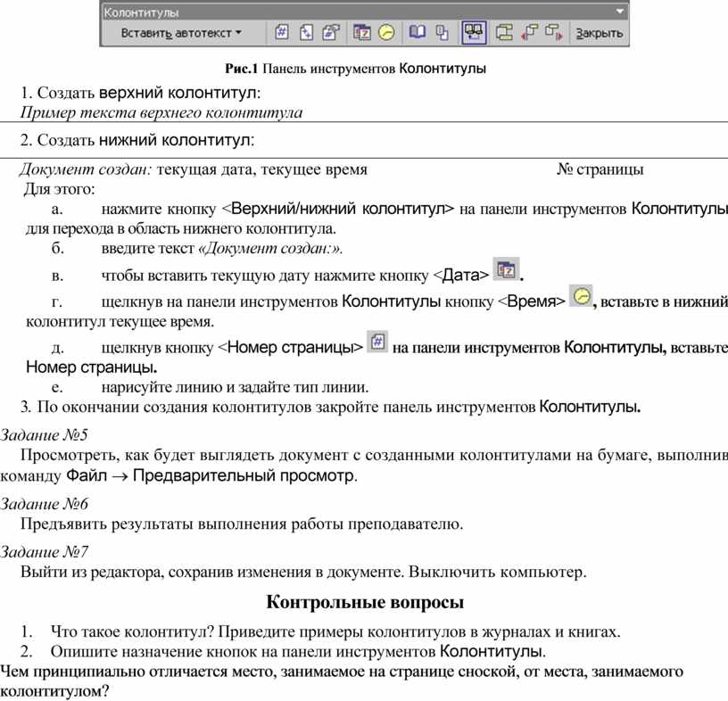Click the Время clock icon in step г
Image resolution: width=728 pixels, height=701 pixels.
click(x=581, y=296)
